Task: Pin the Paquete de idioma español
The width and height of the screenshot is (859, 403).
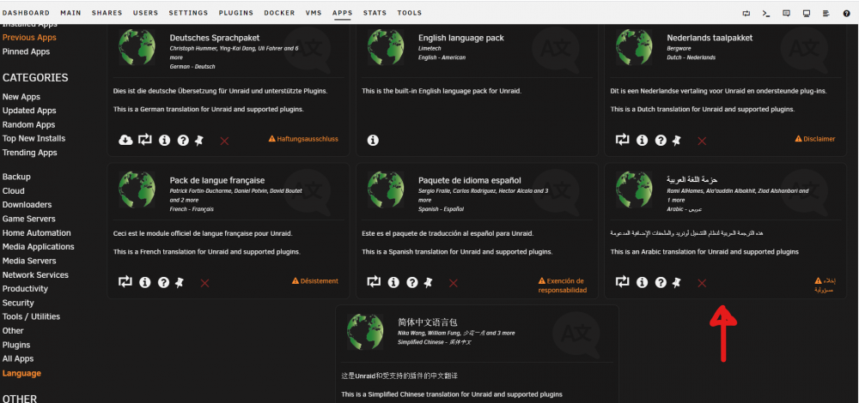Action: coord(428,283)
